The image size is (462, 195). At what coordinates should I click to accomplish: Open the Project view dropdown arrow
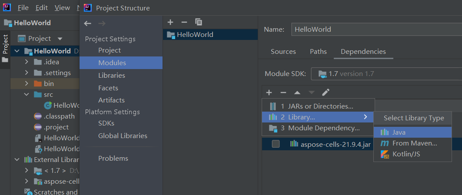60,39
